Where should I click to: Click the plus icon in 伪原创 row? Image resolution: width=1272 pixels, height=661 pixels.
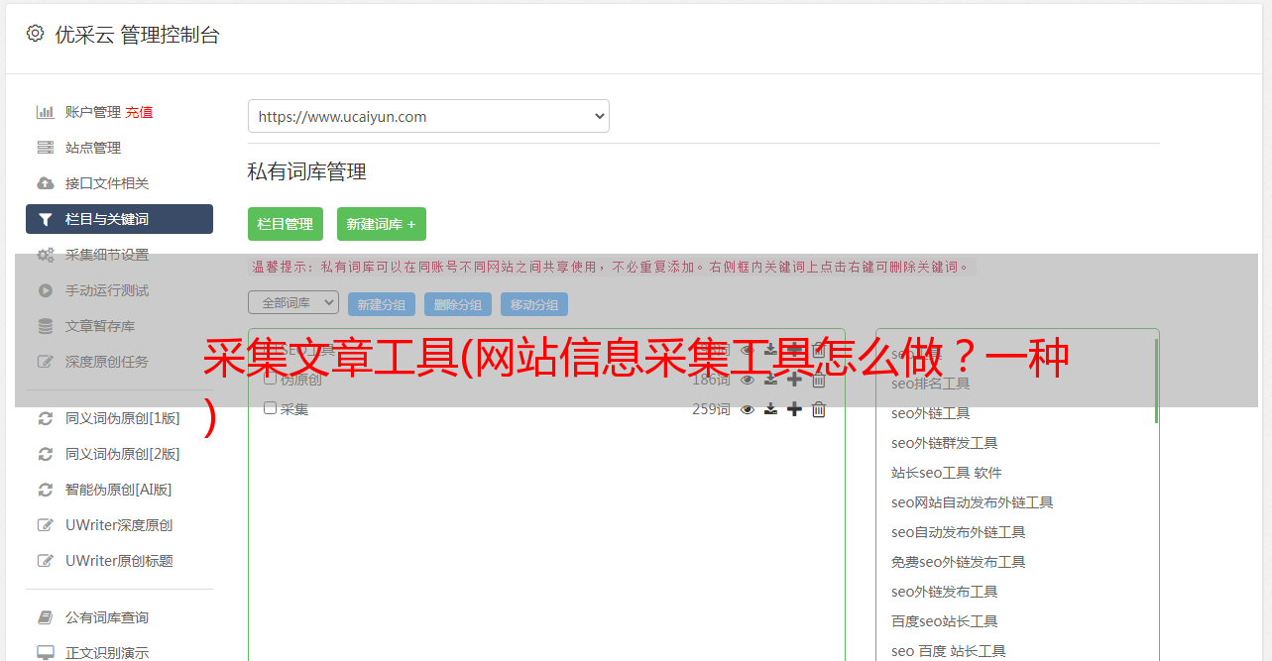click(794, 380)
